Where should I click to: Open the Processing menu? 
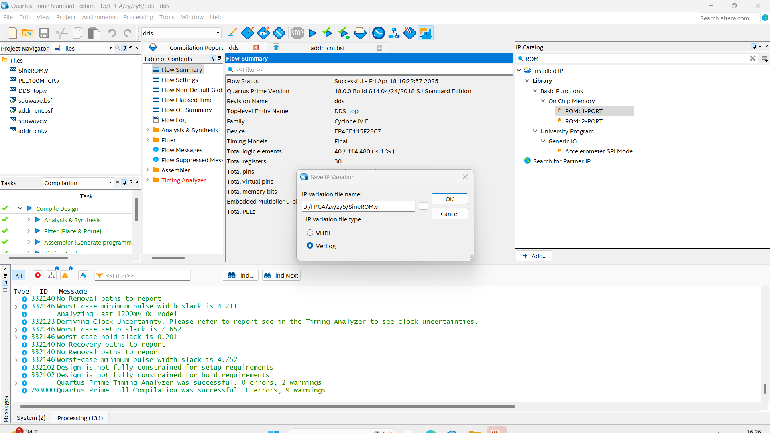coord(138,17)
